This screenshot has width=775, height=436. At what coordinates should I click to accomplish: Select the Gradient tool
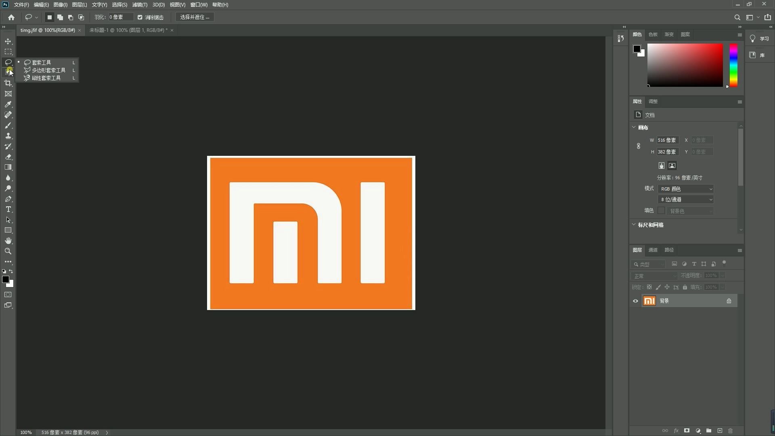click(8, 167)
